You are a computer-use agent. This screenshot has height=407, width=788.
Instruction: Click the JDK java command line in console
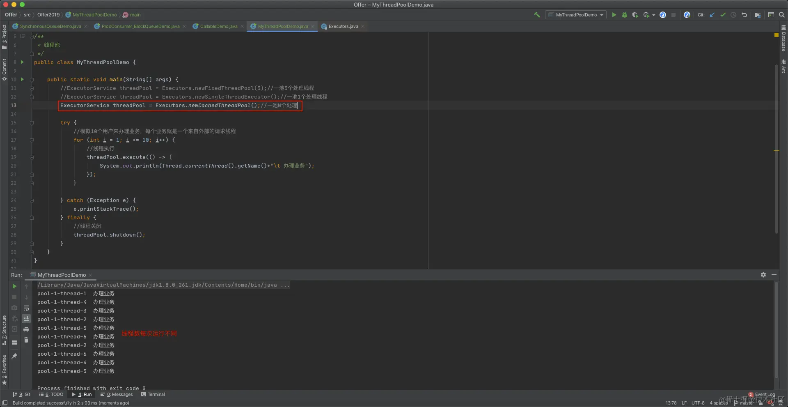[x=163, y=285]
